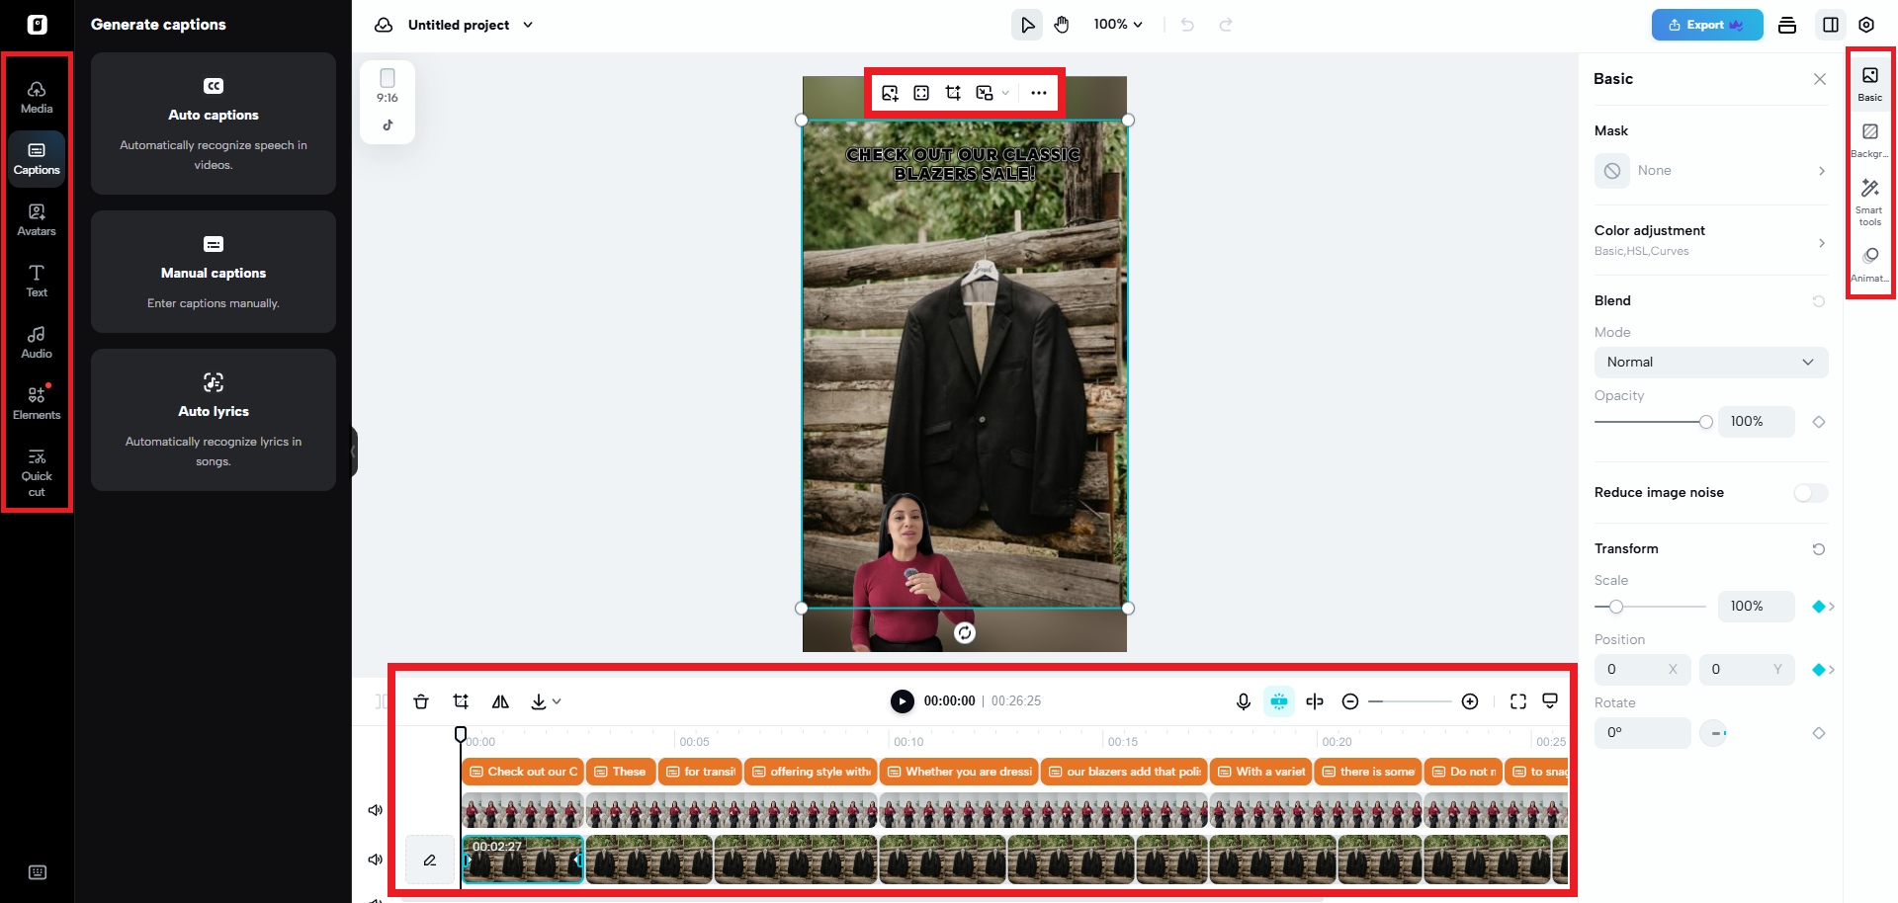This screenshot has height=903, width=1898.
Task: Mute the upper video track
Action: (376, 810)
